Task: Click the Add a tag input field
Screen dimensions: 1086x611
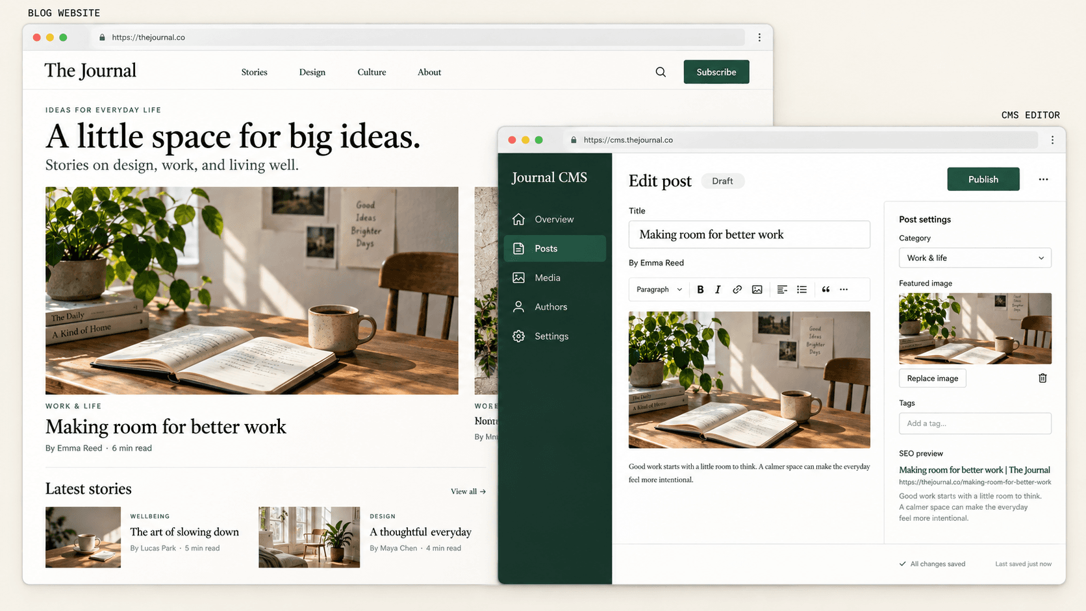Action: (975, 423)
